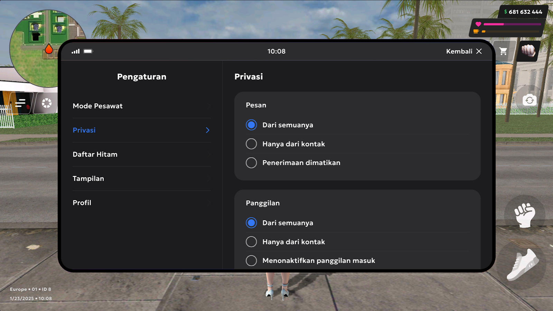Click the Privasi panel heading

pyautogui.click(x=249, y=77)
